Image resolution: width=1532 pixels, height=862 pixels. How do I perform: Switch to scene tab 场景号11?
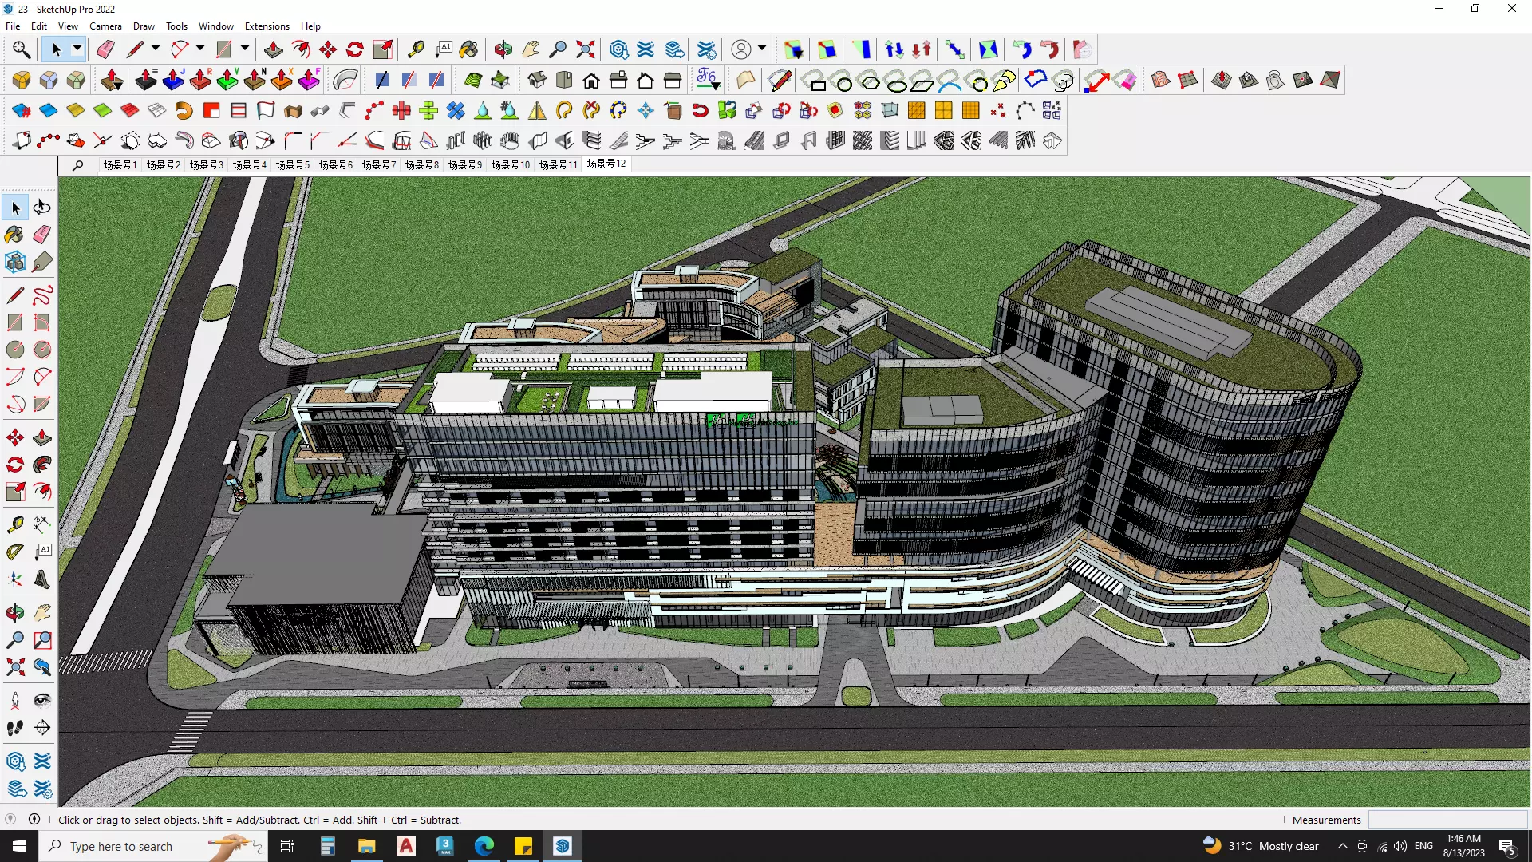coord(558,164)
